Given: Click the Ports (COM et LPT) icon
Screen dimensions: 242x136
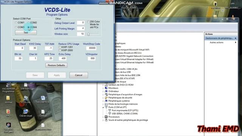Looking at the screenshot, I should pyautogui.click(x=106, y=107).
